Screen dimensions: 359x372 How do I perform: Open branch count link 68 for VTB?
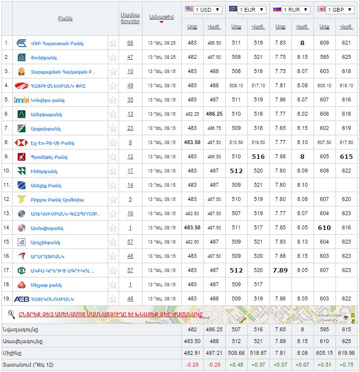pos(130,43)
